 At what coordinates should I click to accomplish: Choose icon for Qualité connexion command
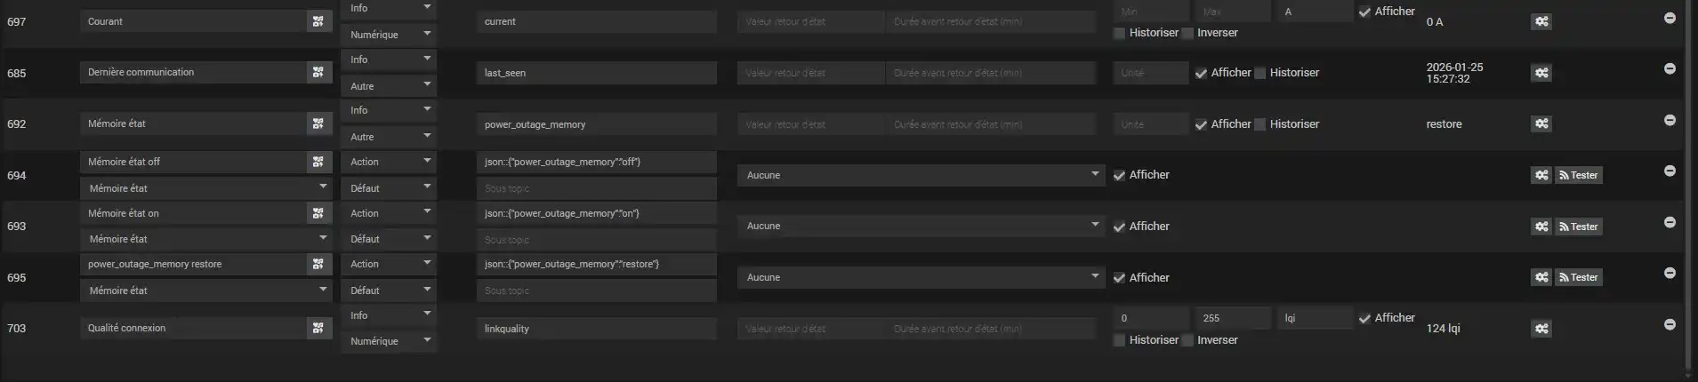pos(318,329)
